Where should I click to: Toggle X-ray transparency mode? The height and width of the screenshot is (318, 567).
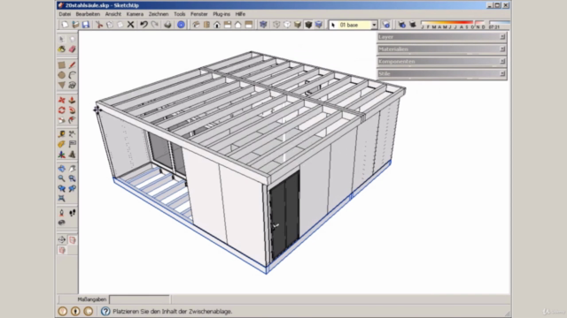(263, 25)
